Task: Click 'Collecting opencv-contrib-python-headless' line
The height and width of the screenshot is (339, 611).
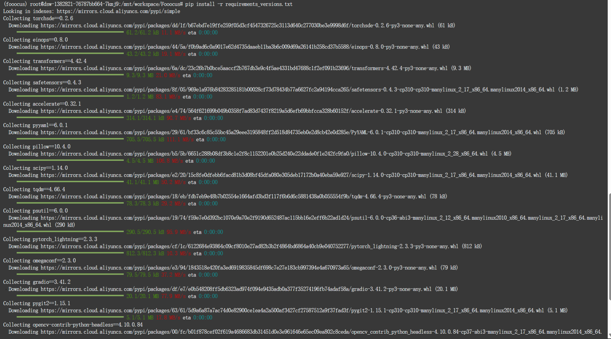Action: tap(73, 325)
